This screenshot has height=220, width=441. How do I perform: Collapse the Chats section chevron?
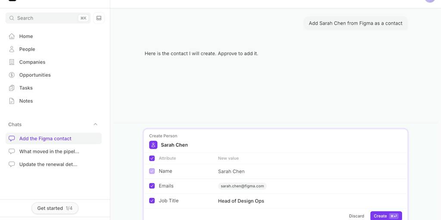tap(95, 124)
